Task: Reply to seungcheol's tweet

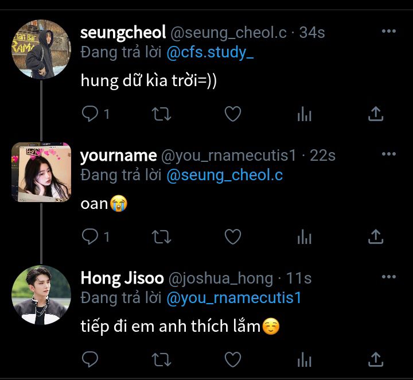Action: (x=90, y=114)
